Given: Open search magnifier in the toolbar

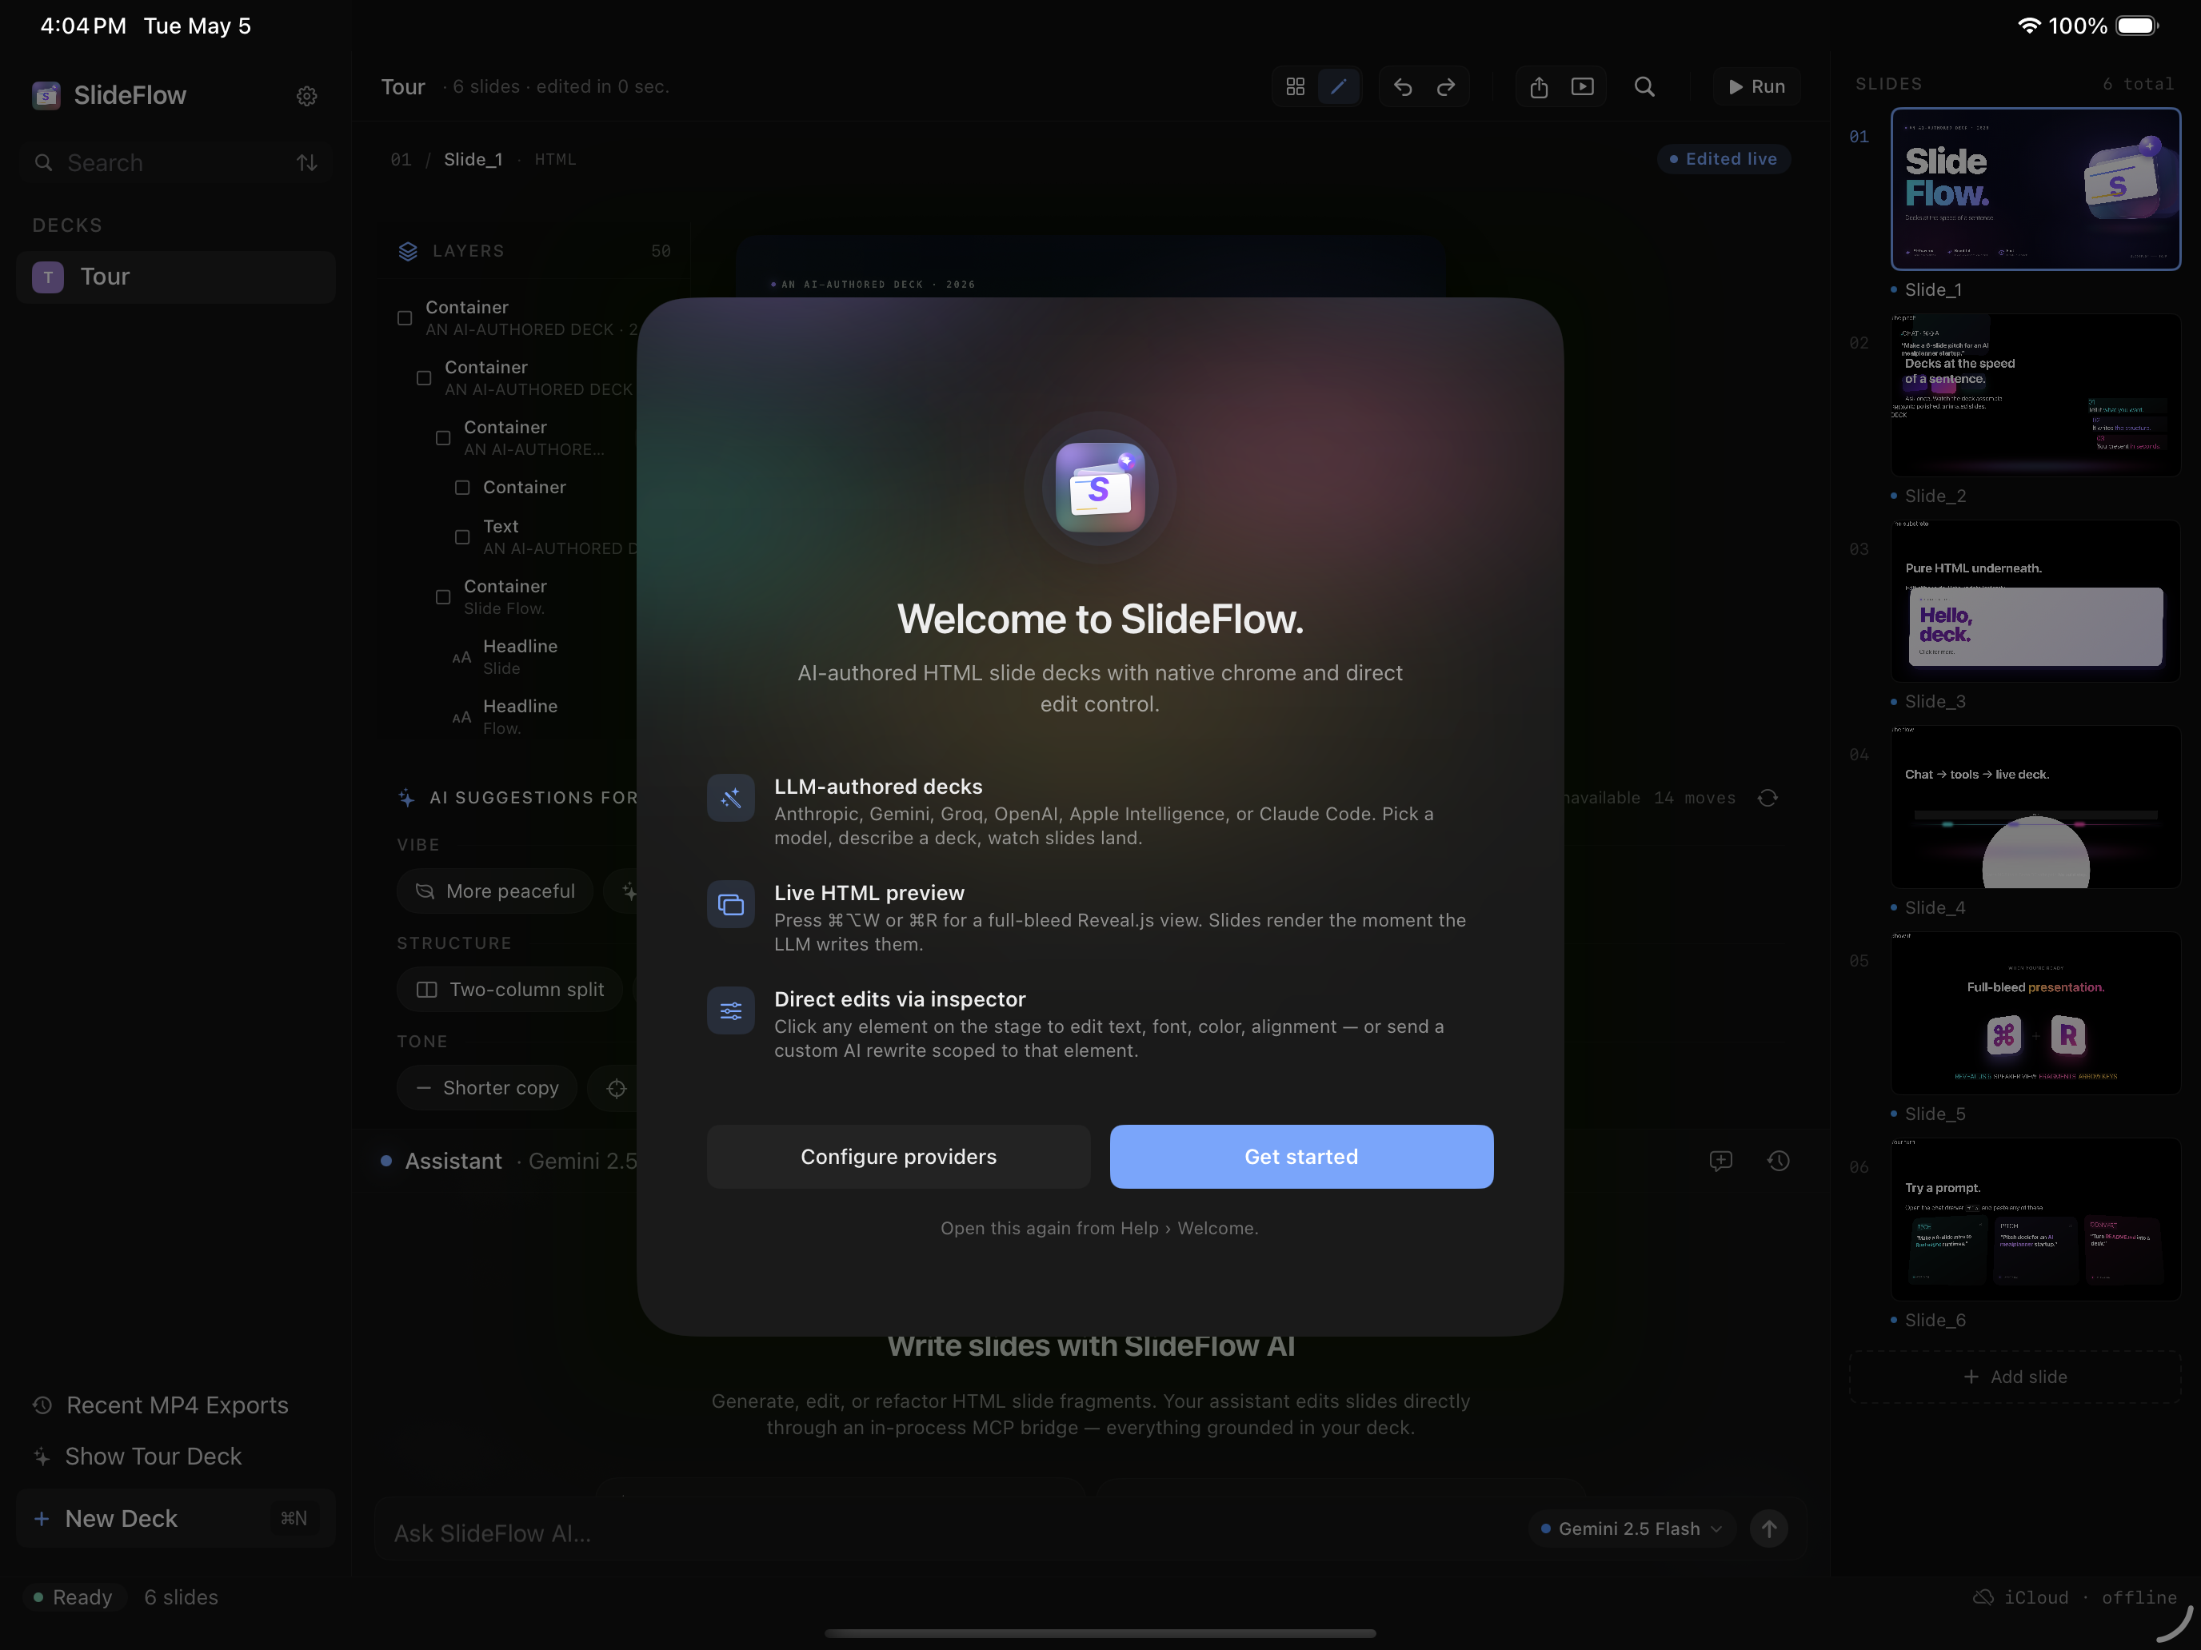Looking at the screenshot, I should pos(1645,86).
